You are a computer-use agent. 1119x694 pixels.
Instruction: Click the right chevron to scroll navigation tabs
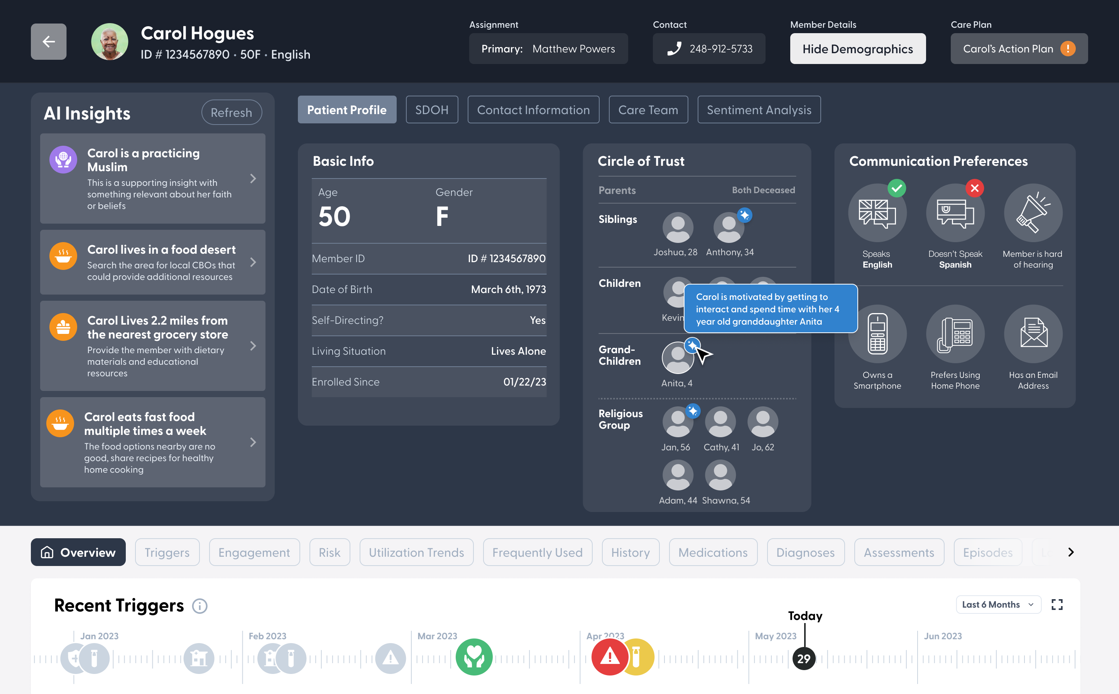(x=1070, y=552)
